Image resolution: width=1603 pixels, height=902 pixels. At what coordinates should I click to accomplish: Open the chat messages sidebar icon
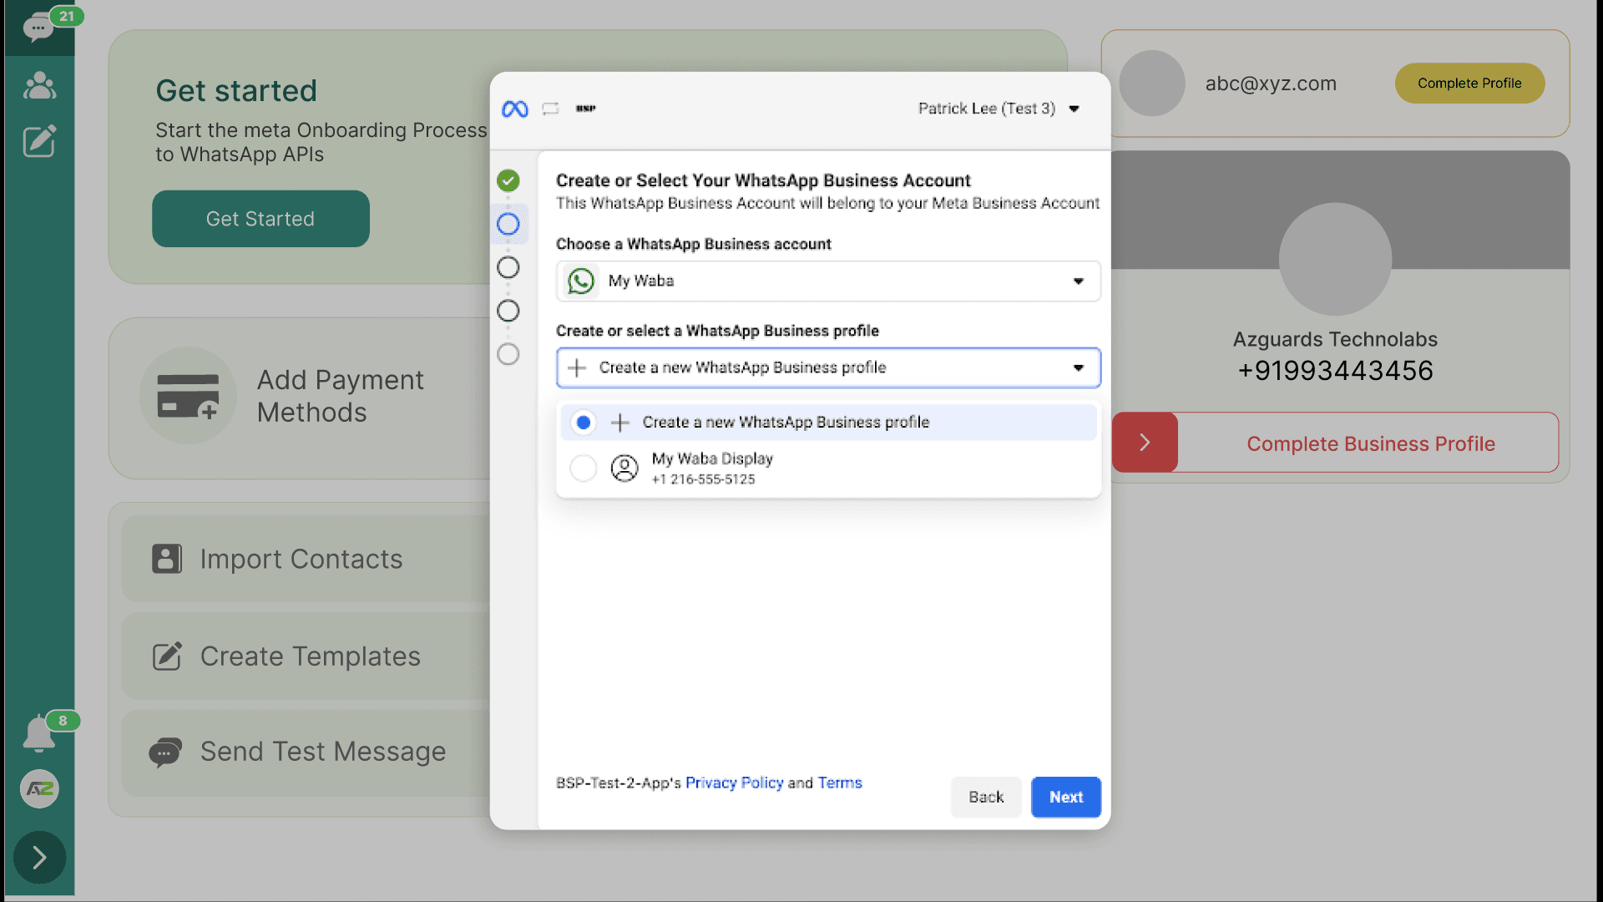pos(38,28)
